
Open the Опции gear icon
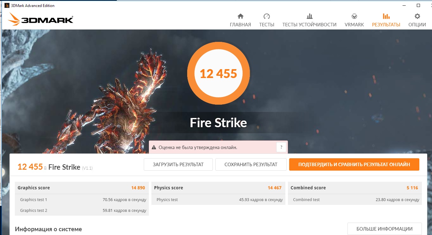click(x=417, y=16)
